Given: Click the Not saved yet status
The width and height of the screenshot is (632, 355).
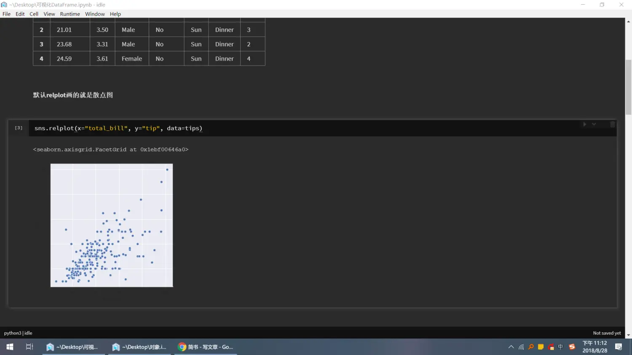Looking at the screenshot, I should click(x=607, y=333).
